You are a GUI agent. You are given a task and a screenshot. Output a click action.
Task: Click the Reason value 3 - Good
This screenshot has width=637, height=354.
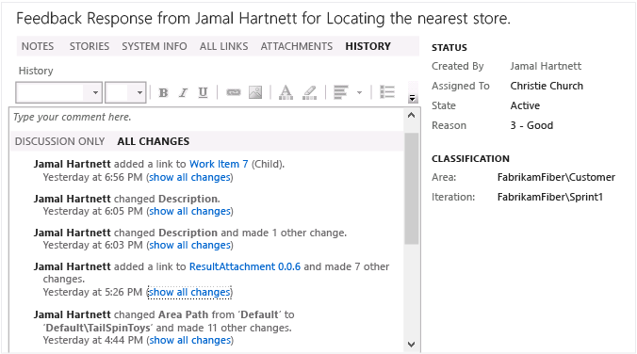pos(531,125)
